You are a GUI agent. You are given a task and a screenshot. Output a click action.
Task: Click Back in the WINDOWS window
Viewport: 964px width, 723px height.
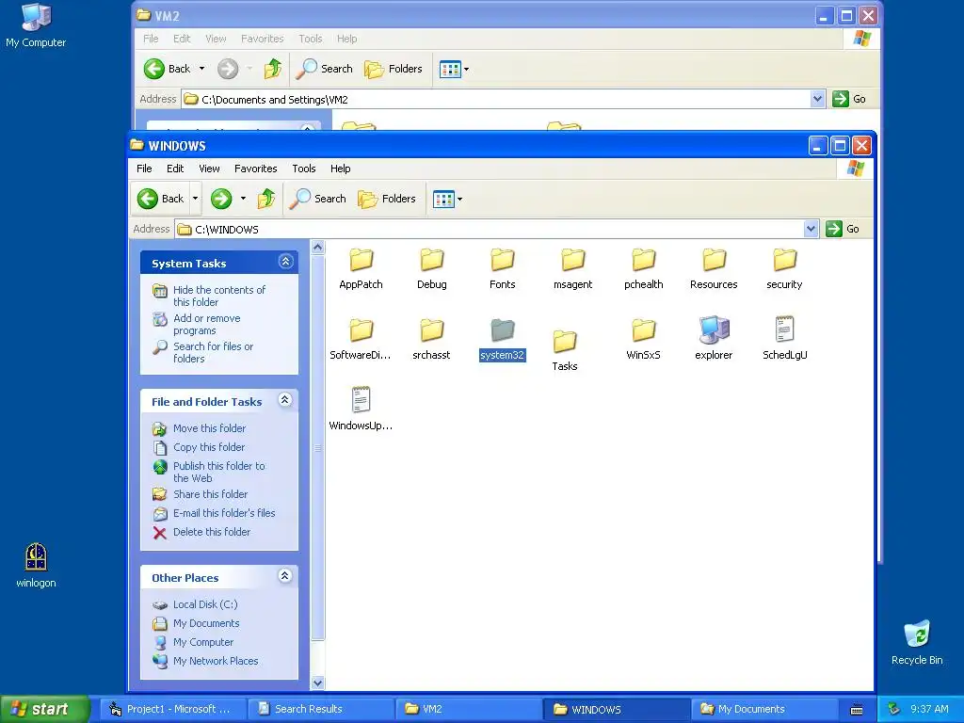click(161, 199)
